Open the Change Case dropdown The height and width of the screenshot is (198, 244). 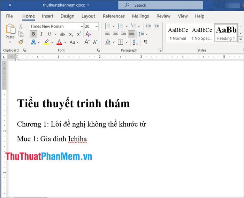click(74, 42)
